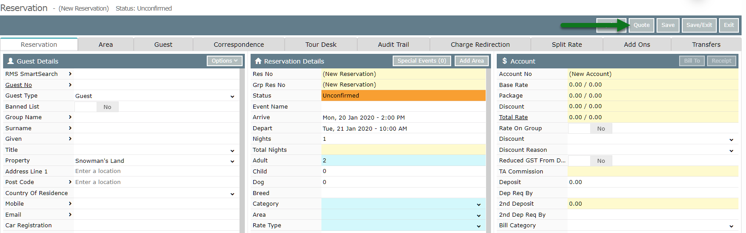
Task: Click the Email arrow icon
Action: (x=70, y=214)
